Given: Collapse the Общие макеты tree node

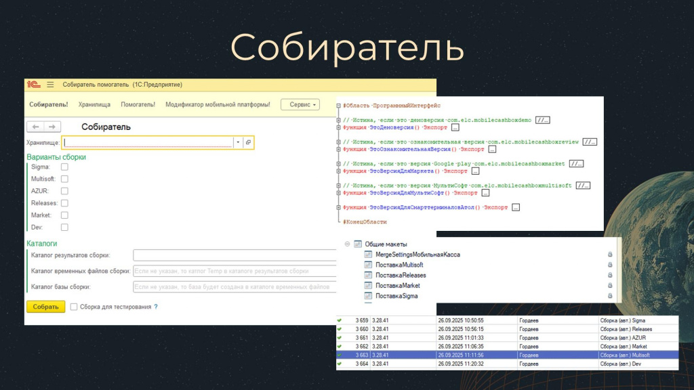Looking at the screenshot, I should 348,244.
